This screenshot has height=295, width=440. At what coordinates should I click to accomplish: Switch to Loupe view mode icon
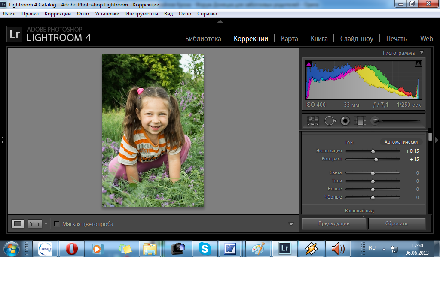coord(18,223)
